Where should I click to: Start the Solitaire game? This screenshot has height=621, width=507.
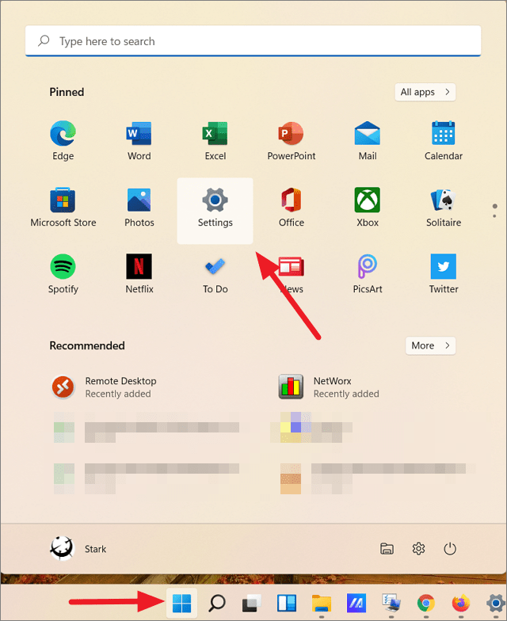point(444,208)
